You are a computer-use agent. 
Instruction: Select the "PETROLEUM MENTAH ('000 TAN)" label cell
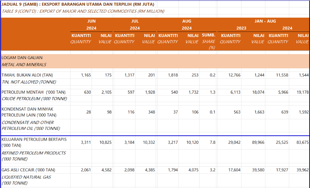[x=33, y=92]
